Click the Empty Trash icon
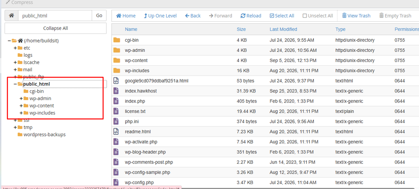 (x=381, y=16)
